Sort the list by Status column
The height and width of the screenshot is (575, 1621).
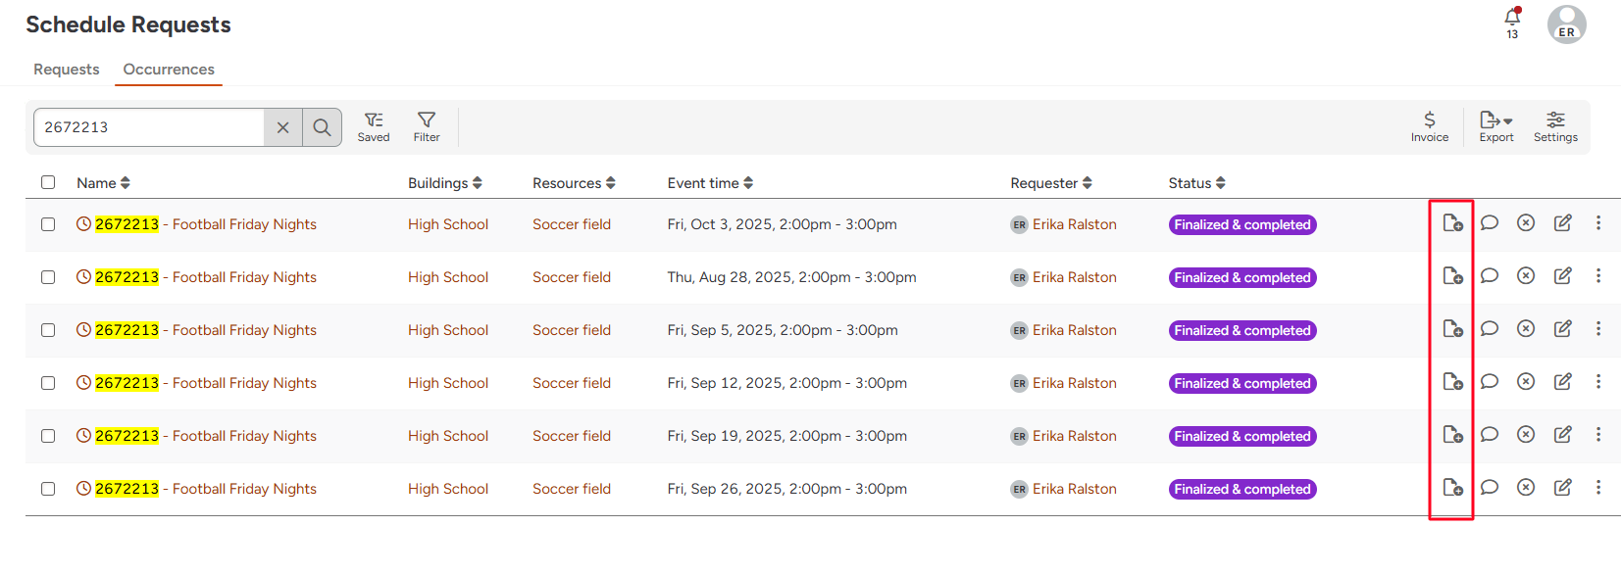(1196, 183)
